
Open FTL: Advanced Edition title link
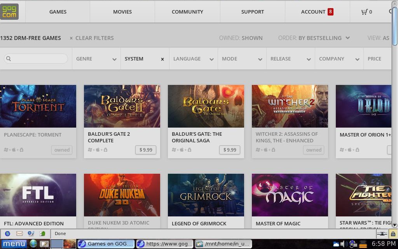coord(34,224)
